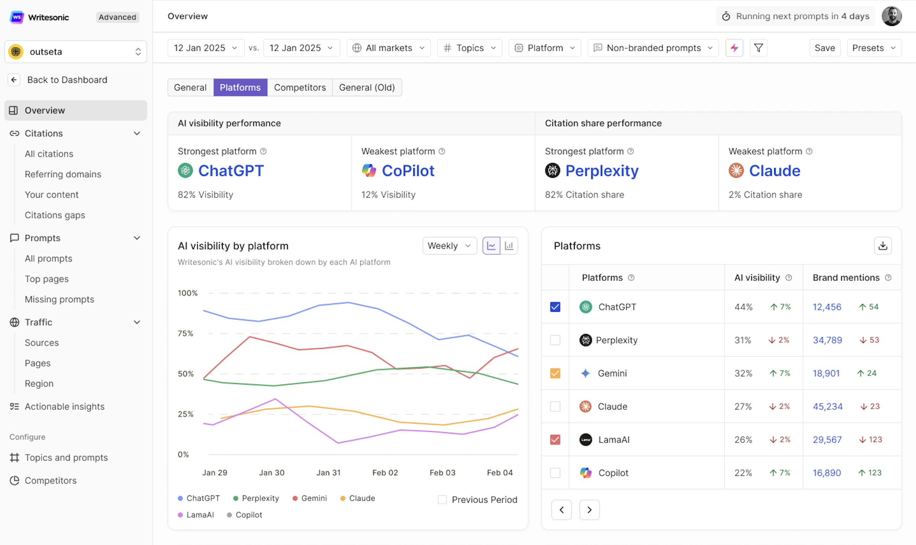Enable the Previous Period checkbox
The height and width of the screenshot is (545, 916).
(x=442, y=500)
